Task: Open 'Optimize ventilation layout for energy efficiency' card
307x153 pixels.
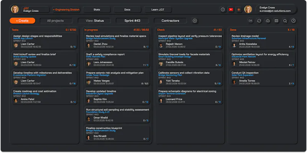Action: (x=262, y=60)
